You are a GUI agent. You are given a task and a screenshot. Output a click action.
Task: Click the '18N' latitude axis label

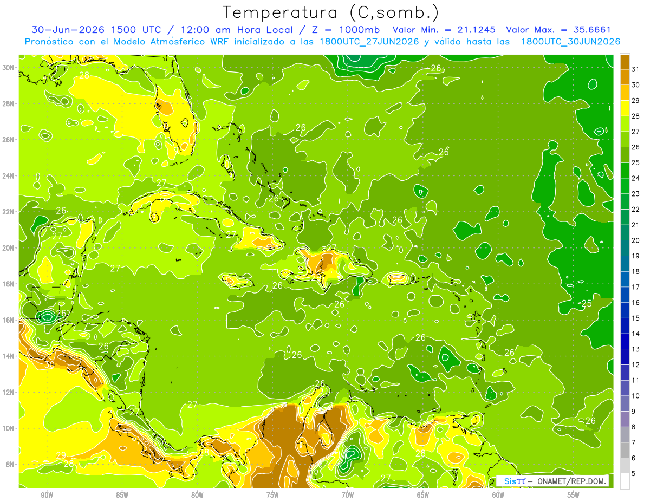pos(9,284)
